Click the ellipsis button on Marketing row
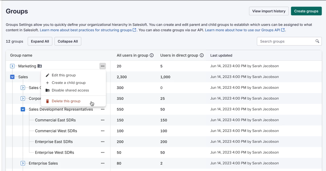This screenshot has width=326, height=171. pos(103,66)
